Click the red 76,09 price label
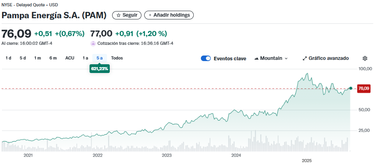The image size is (374, 165). 364,88
